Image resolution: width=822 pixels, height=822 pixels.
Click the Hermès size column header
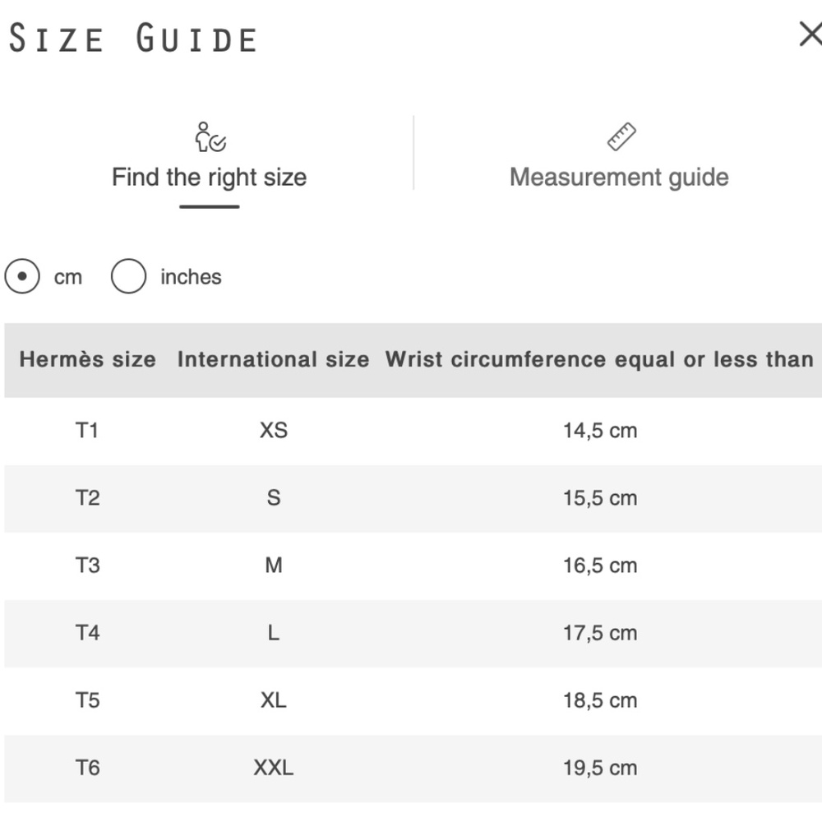coord(87,359)
